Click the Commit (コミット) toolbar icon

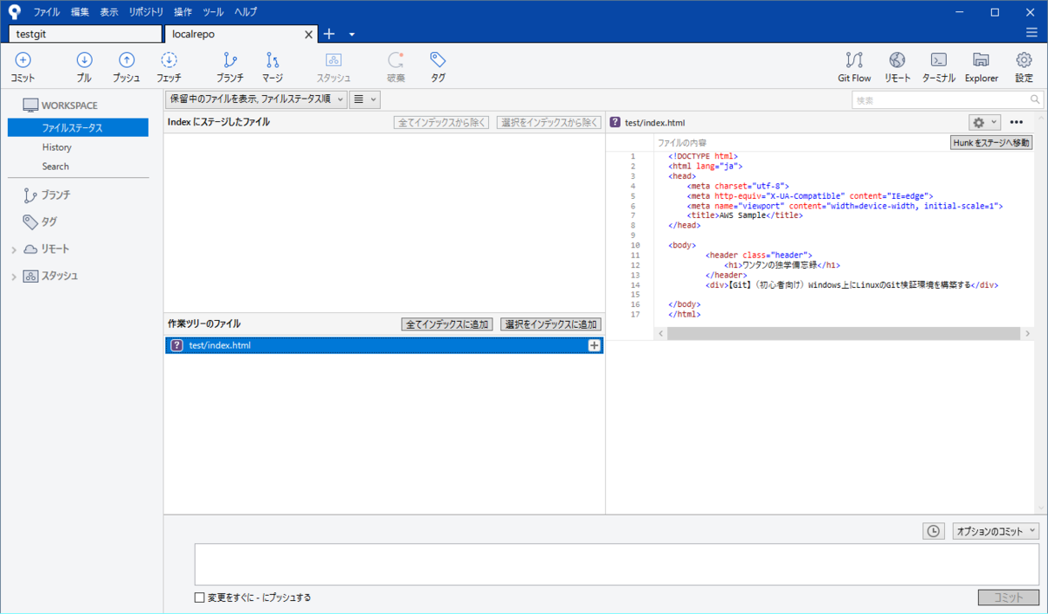click(x=23, y=60)
